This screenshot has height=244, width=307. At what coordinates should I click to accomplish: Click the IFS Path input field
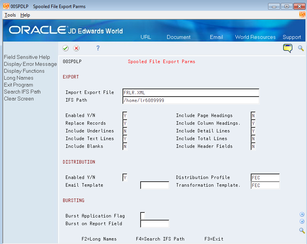tap(191, 100)
